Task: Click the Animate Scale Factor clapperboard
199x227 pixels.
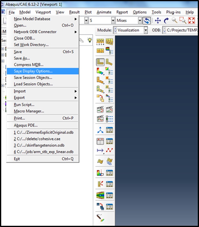Action: [100, 109]
